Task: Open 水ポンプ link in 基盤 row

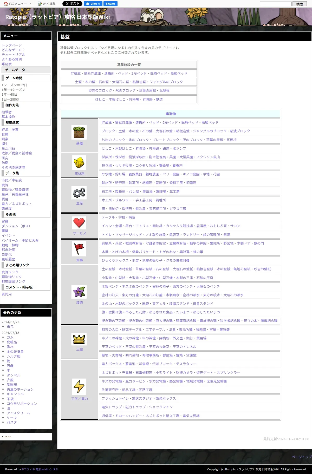Action: 179,148
